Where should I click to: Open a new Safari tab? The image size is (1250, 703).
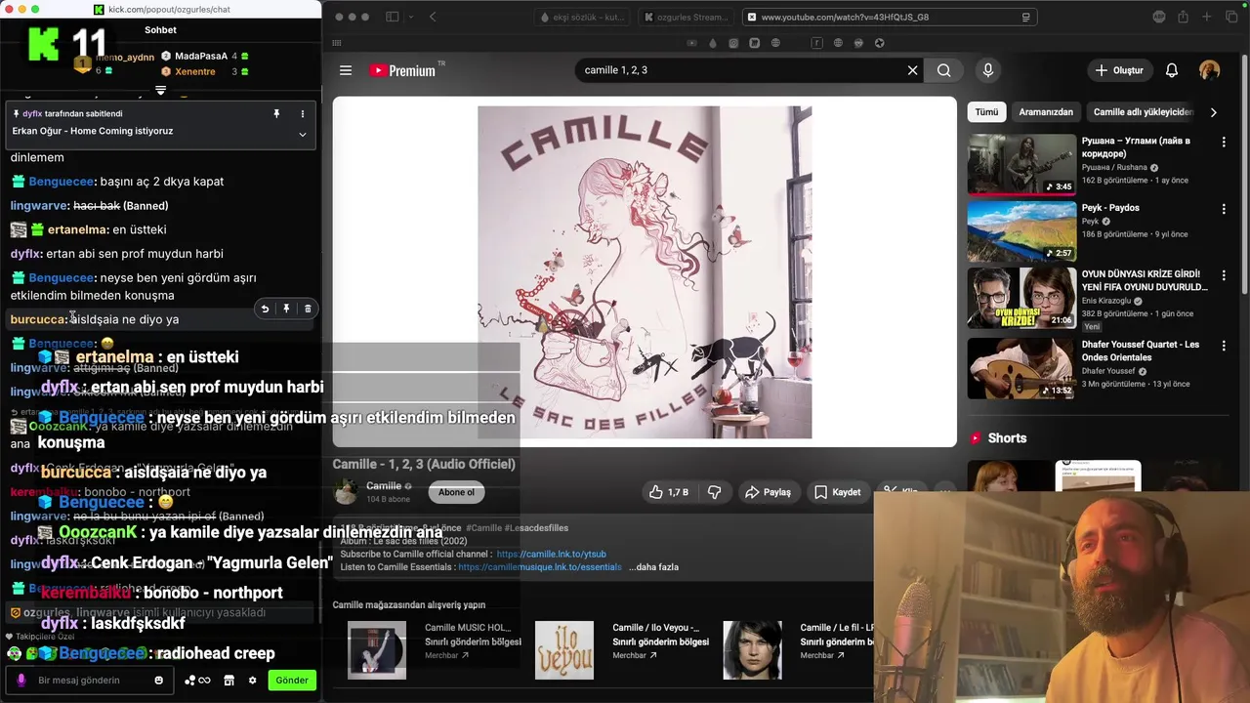coord(1207,17)
